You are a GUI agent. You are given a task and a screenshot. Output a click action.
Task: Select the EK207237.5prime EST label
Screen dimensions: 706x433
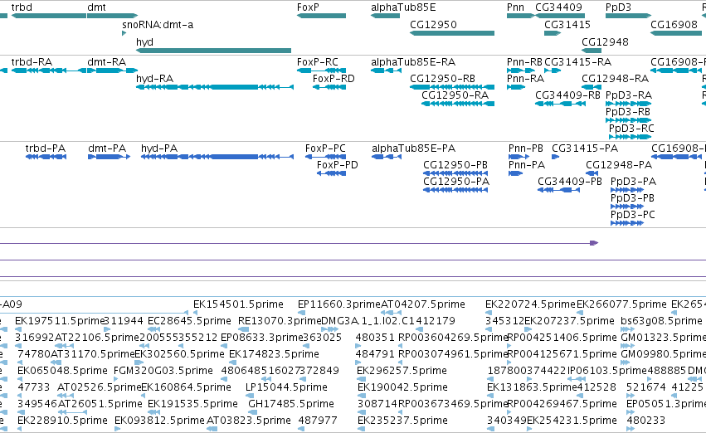(x=570, y=321)
